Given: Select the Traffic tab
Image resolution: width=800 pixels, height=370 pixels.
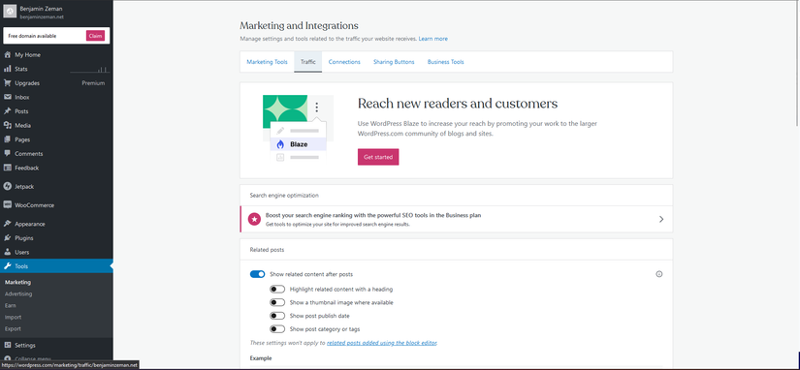Looking at the screenshot, I should coord(307,62).
